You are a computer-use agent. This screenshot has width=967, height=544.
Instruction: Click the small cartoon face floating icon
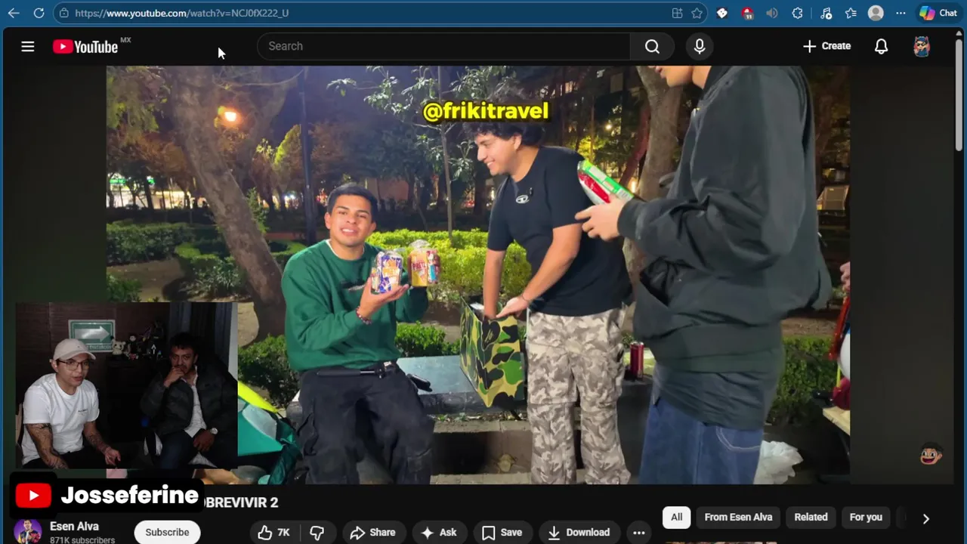931,454
